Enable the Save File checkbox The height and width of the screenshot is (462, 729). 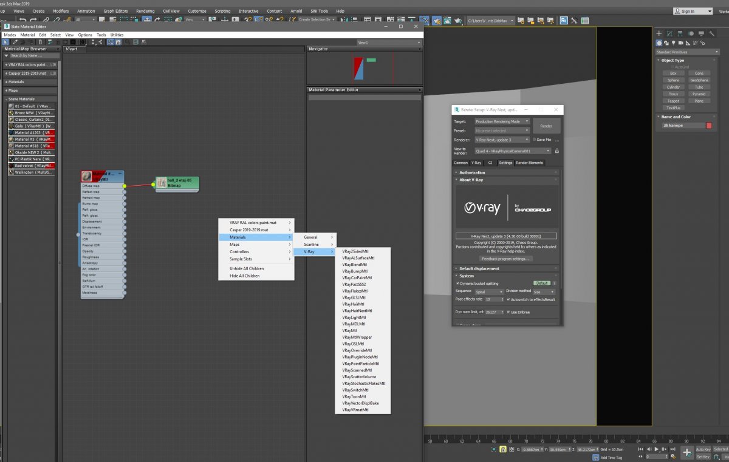coord(534,140)
